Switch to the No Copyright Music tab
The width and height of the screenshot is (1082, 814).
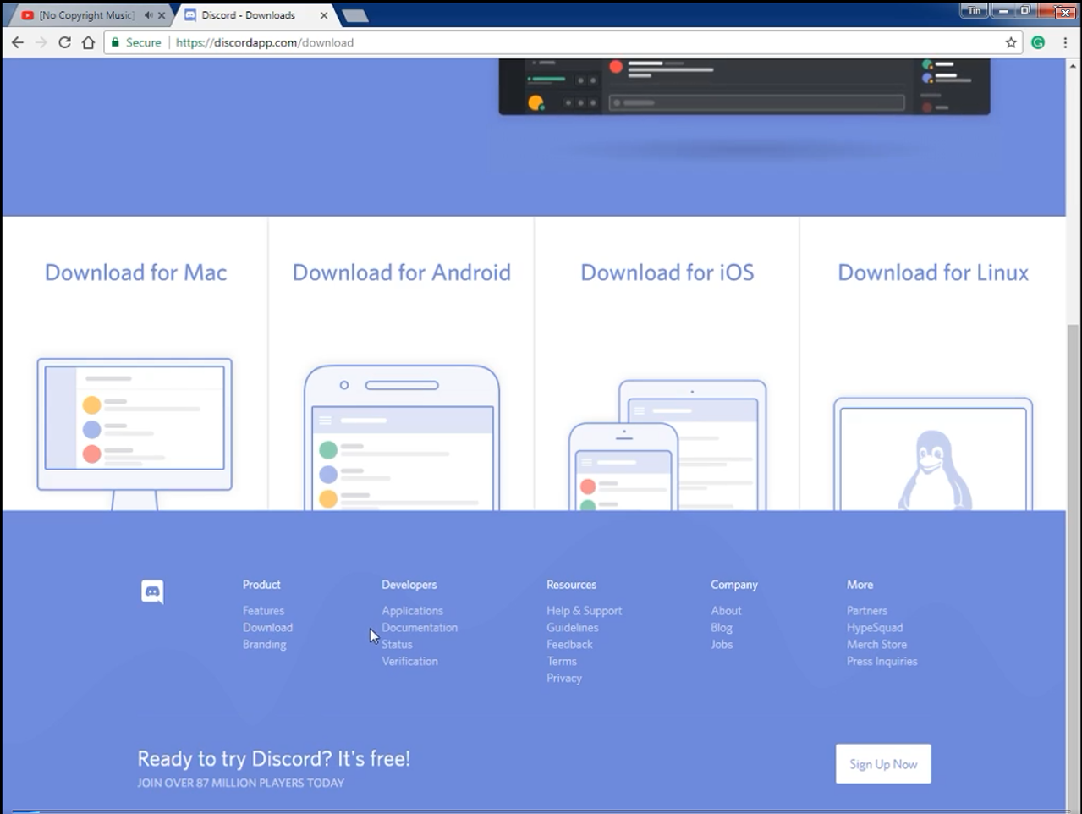click(86, 15)
